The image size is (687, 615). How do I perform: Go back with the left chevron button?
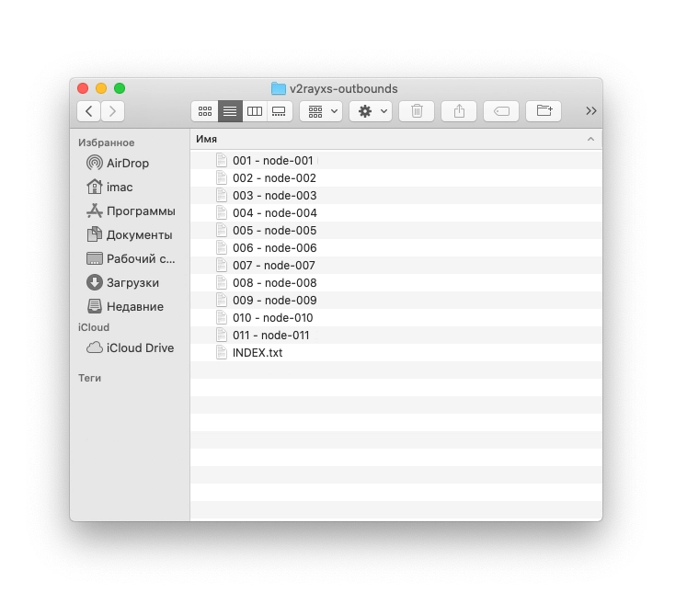[x=89, y=111]
